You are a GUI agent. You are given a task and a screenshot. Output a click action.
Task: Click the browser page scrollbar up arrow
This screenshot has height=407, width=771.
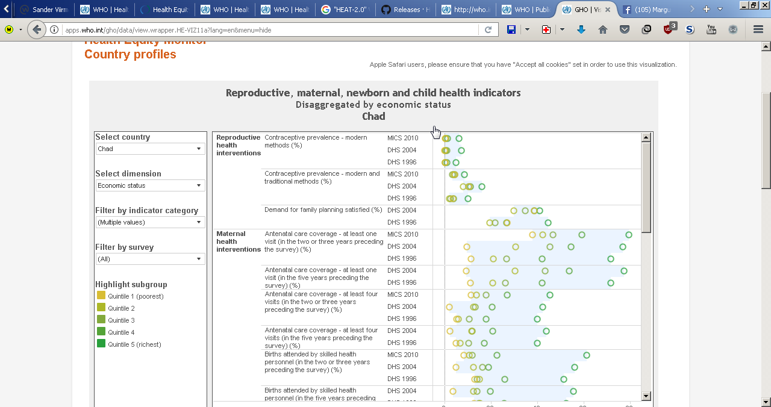coord(766,46)
